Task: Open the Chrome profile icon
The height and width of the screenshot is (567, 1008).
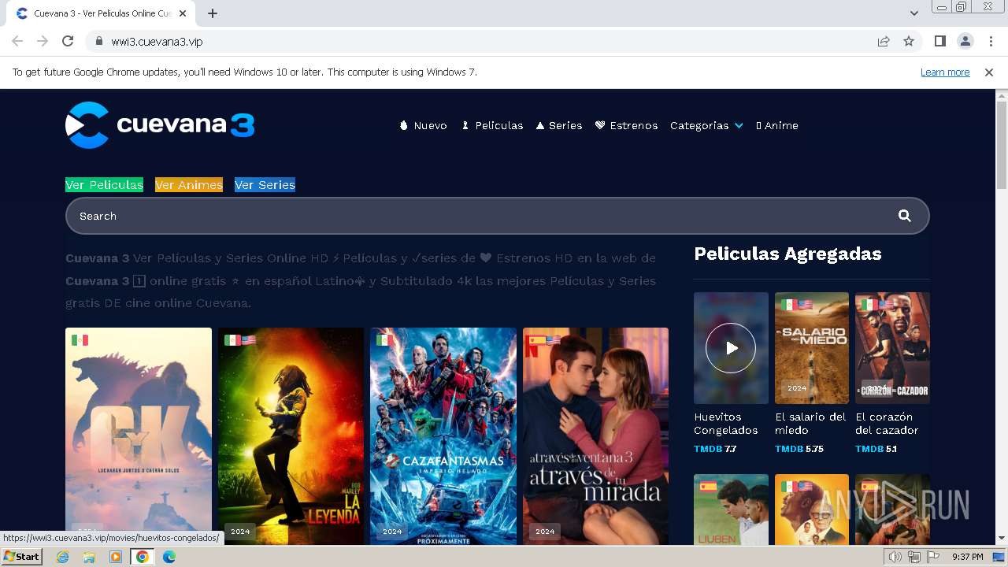Action: (965, 41)
